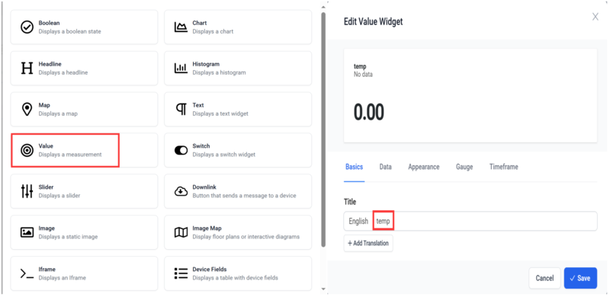This screenshot has height=297, width=610.
Task: Pick the Slider widget icon
Action: (27, 191)
